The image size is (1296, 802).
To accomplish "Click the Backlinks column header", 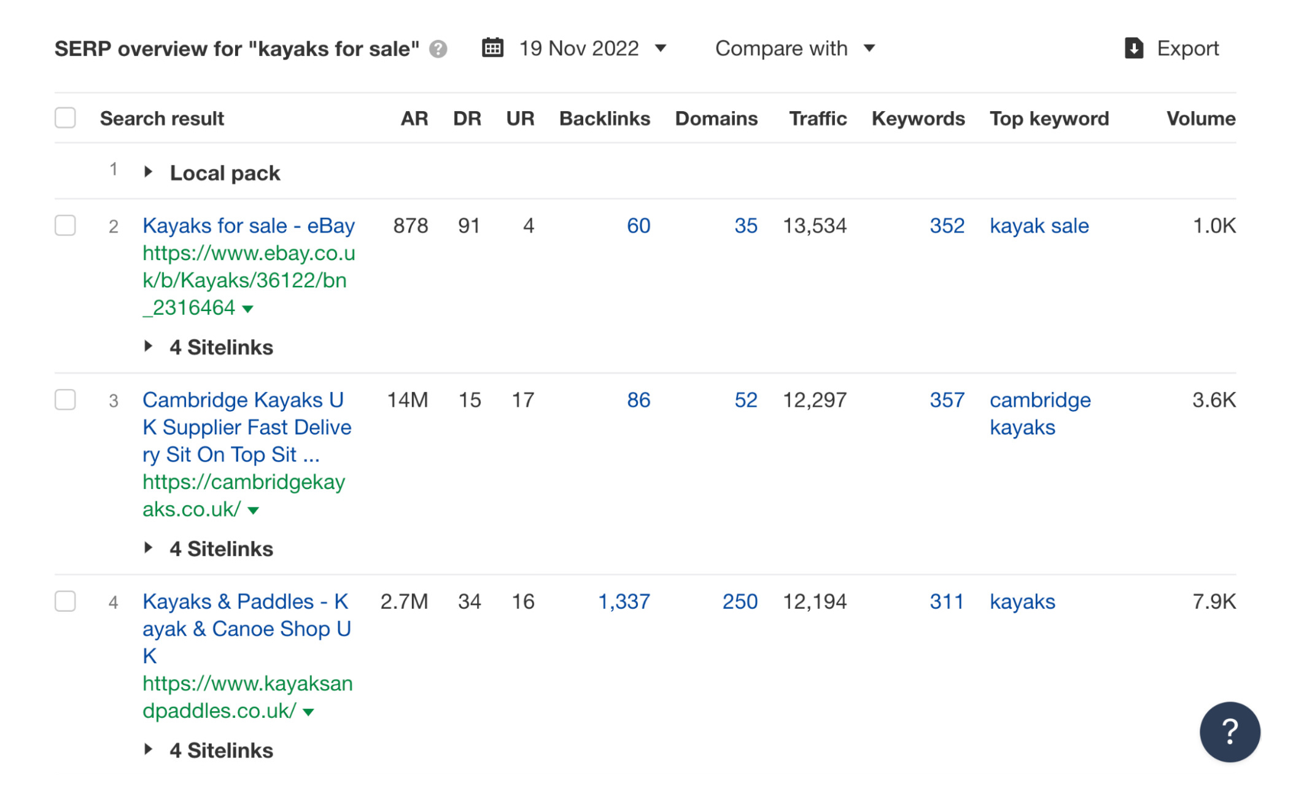I will click(x=604, y=118).
